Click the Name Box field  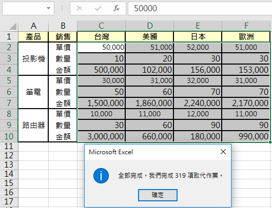tap(24, 8)
